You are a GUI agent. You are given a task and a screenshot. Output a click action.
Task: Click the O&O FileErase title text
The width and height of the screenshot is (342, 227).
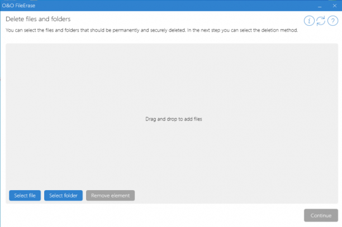pos(18,6)
